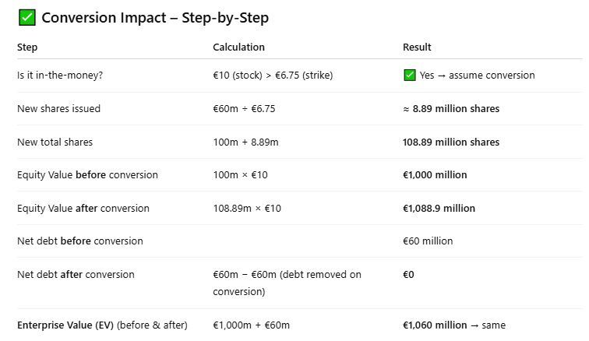Image resolution: width=589 pixels, height=341 pixels.
Task: Click the 'New total shares' row label
Action: click(x=55, y=142)
